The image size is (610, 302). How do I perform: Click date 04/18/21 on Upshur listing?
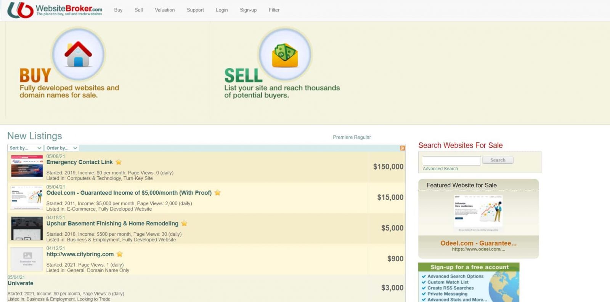[56, 218]
